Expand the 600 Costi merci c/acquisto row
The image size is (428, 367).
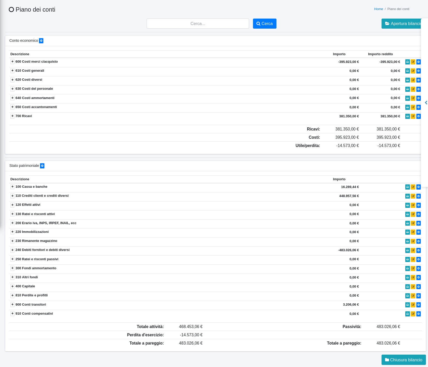point(12,62)
